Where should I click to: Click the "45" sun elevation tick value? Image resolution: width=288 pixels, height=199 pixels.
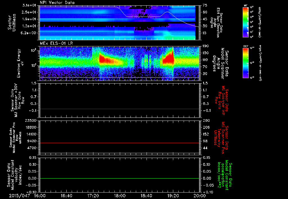coord(205,19)
